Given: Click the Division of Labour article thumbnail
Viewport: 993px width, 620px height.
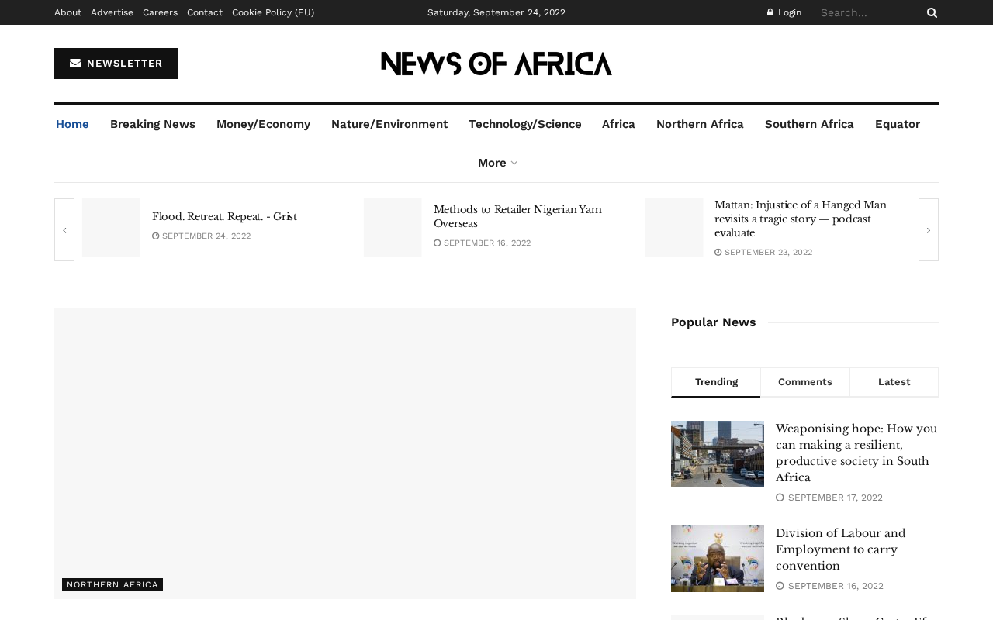Looking at the screenshot, I should 718,559.
